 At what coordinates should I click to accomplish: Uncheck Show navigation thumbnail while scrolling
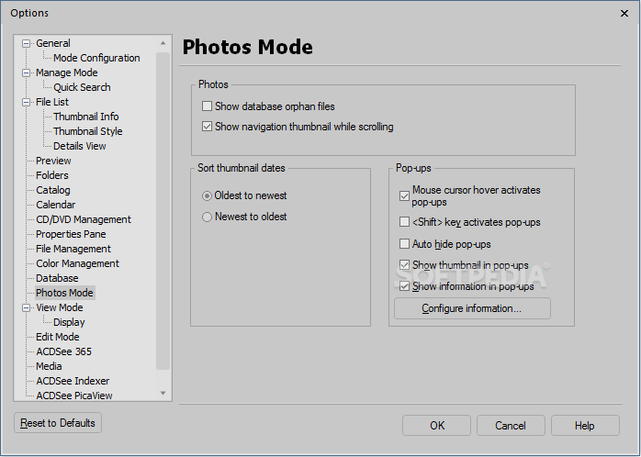pos(207,127)
